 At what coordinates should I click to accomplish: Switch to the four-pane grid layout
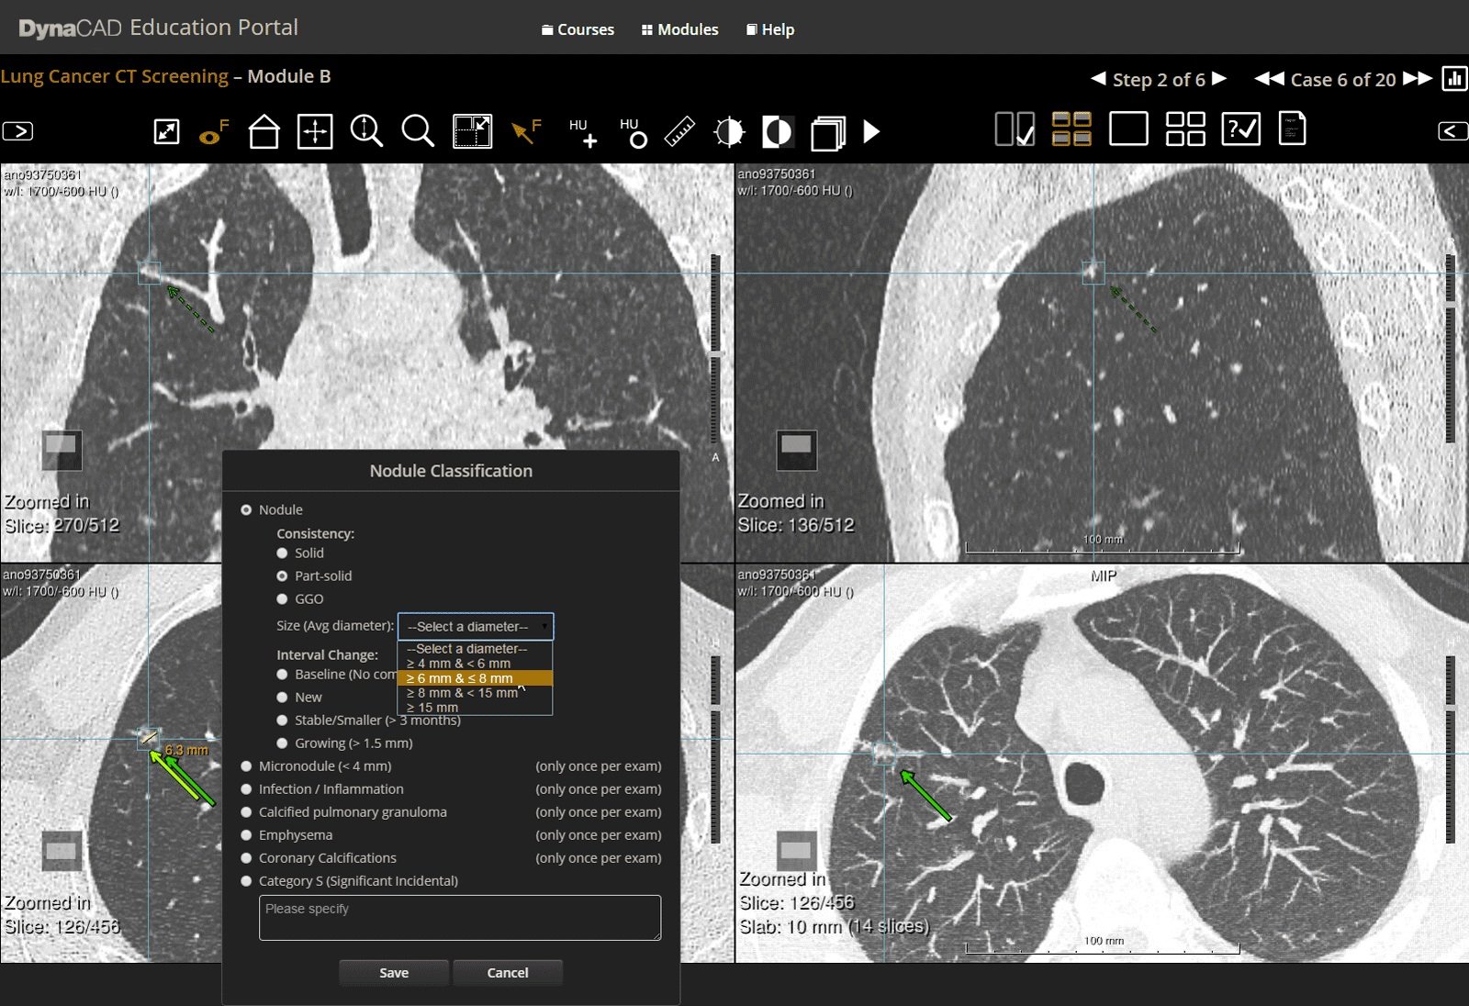(1184, 129)
